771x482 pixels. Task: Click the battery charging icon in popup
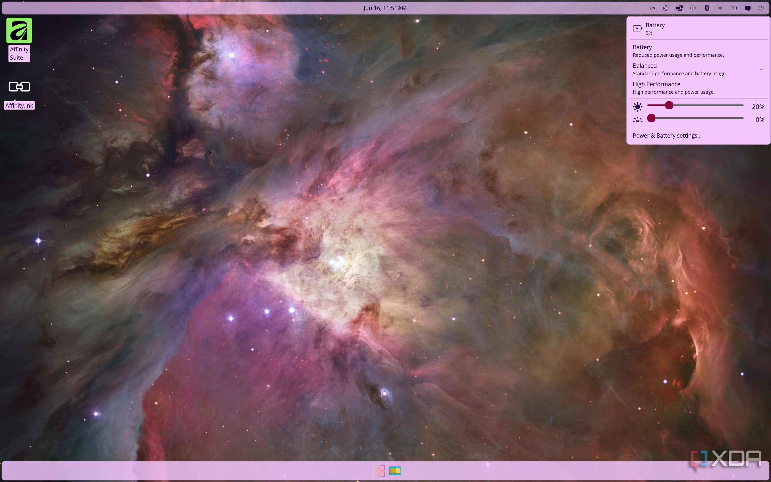(x=637, y=28)
